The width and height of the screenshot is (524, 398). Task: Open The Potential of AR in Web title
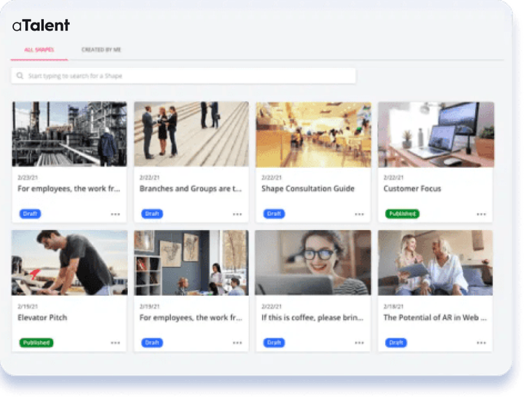435,318
